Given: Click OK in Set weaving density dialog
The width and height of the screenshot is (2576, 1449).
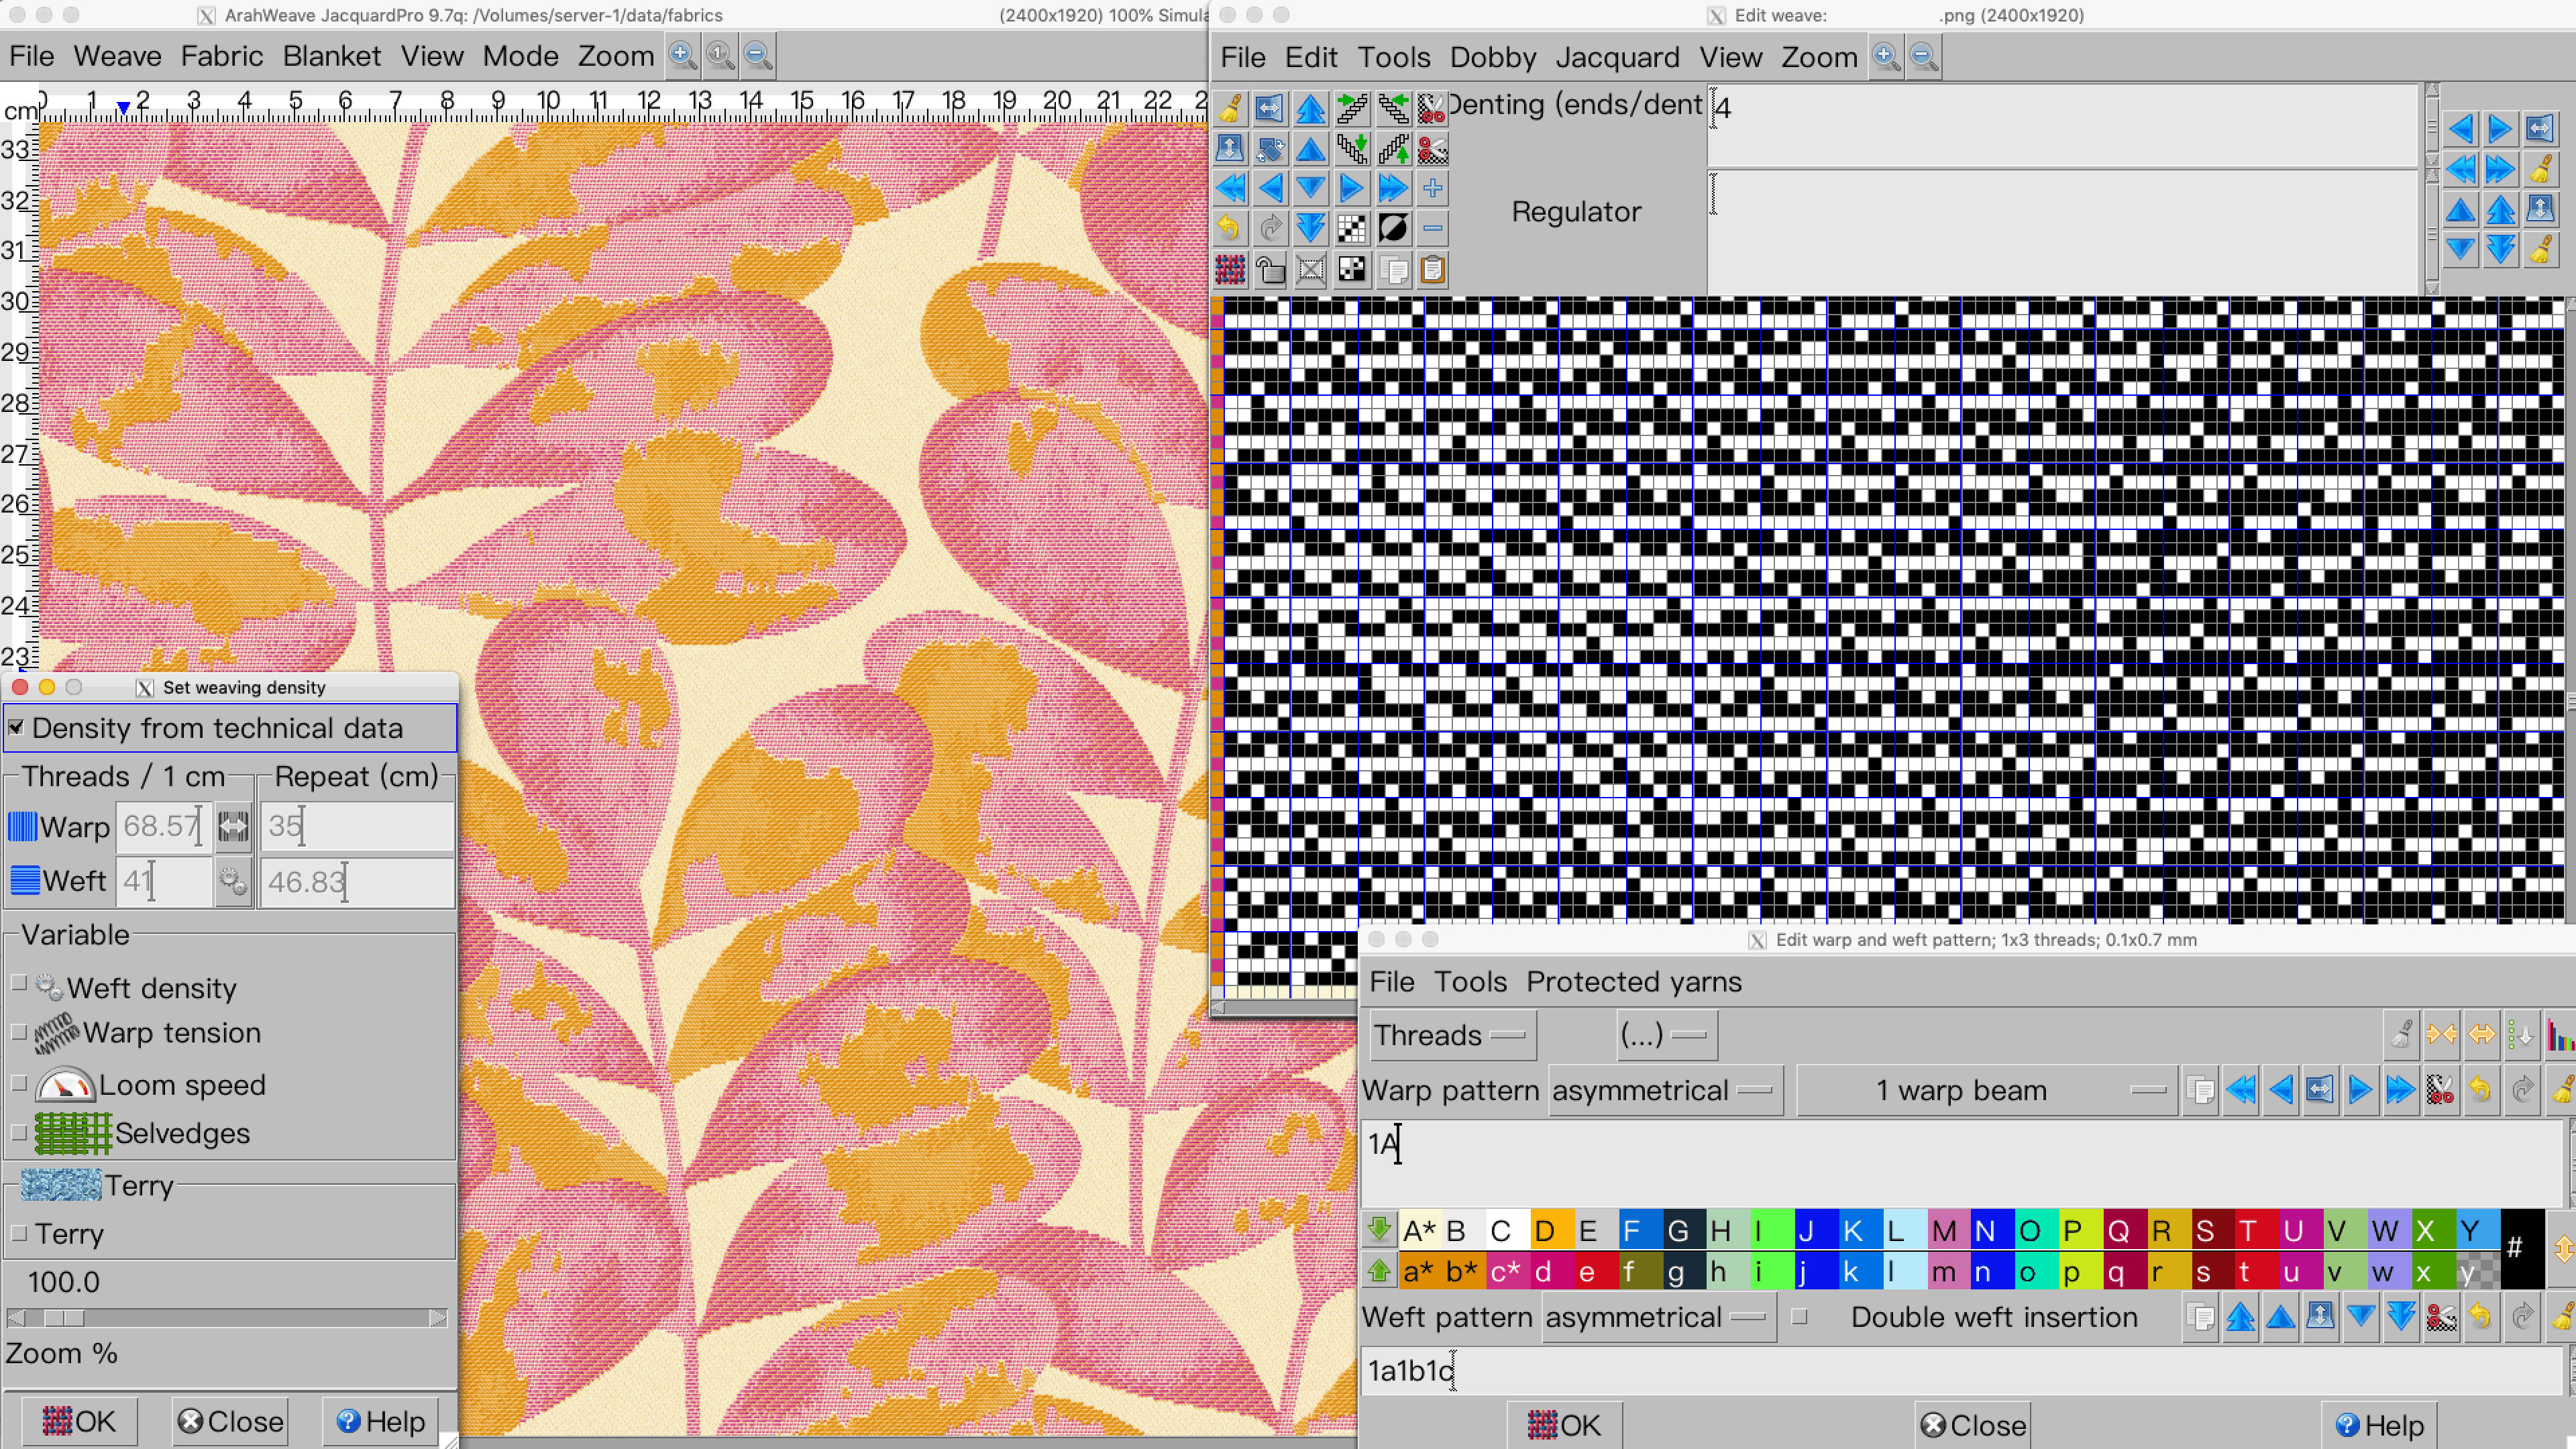Looking at the screenshot, I should [79, 1421].
